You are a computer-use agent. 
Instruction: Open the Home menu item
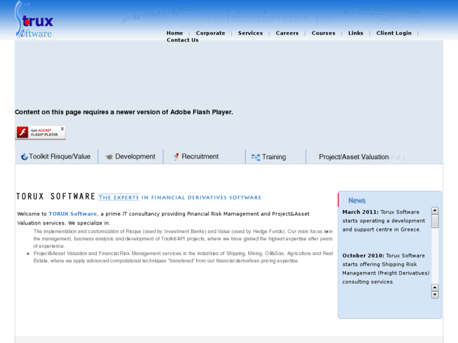[175, 33]
